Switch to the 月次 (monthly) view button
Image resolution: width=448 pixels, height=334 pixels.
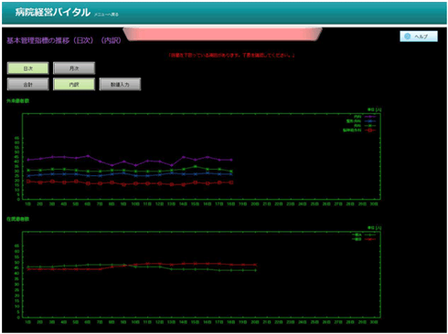tap(74, 68)
